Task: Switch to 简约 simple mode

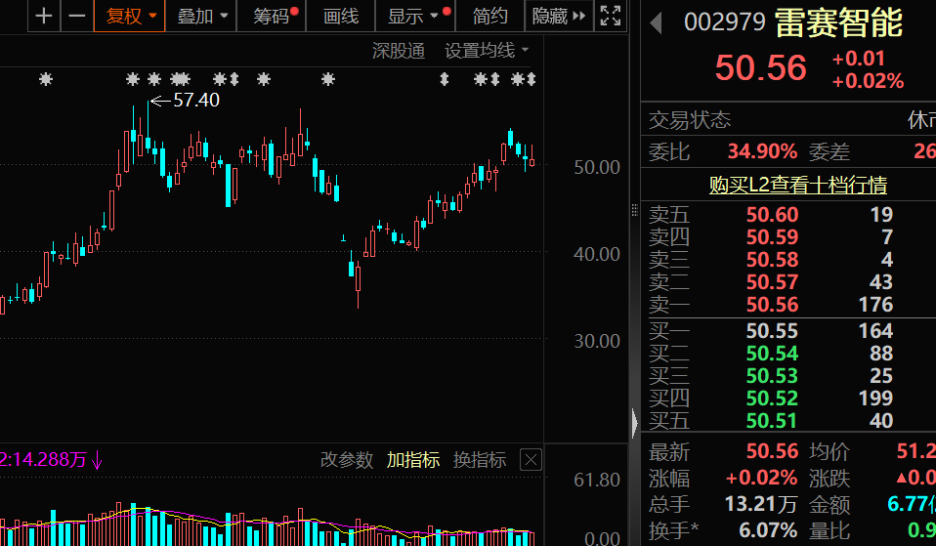Action: click(x=490, y=16)
